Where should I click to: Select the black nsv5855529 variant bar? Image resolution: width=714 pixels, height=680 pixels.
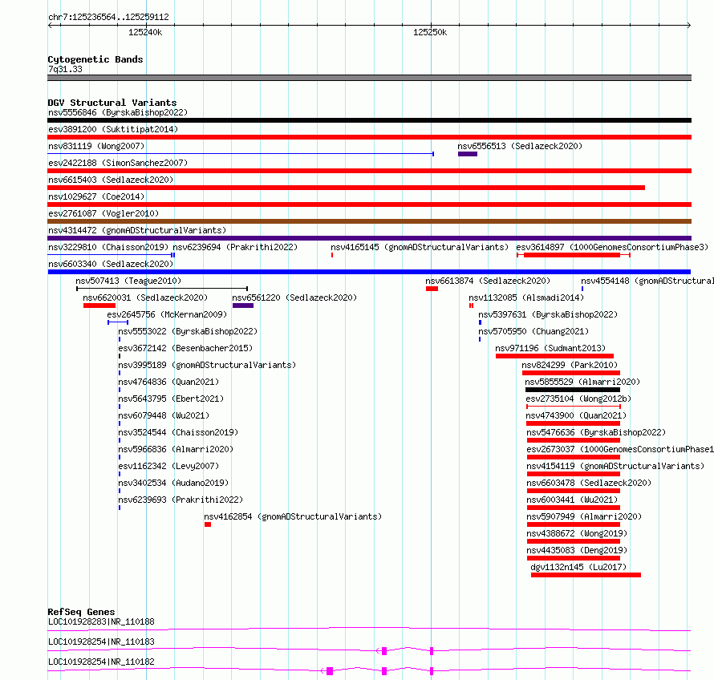(x=573, y=390)
